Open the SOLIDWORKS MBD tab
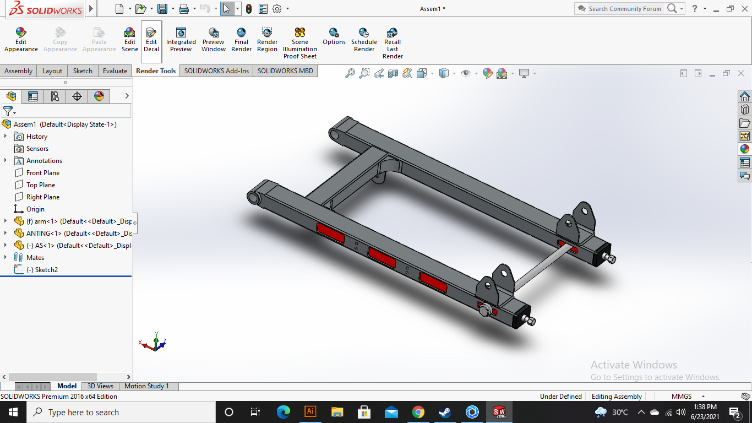 click(285, 71)
